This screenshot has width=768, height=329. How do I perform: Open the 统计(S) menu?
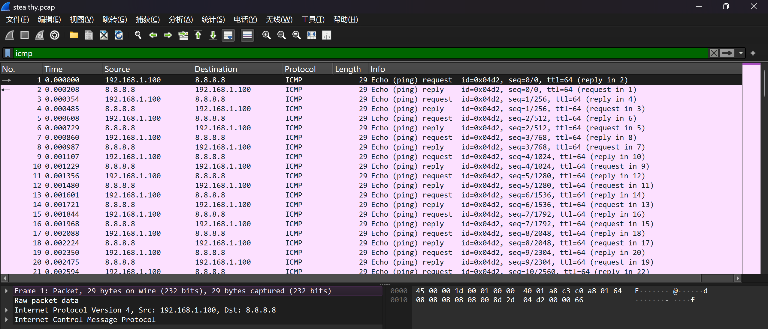(213, 19)
